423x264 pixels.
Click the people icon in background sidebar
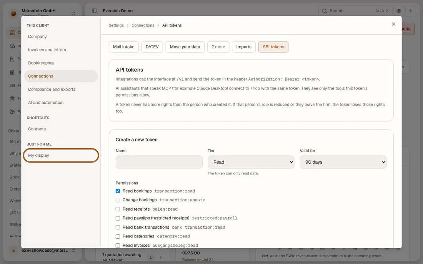point(12,112)
